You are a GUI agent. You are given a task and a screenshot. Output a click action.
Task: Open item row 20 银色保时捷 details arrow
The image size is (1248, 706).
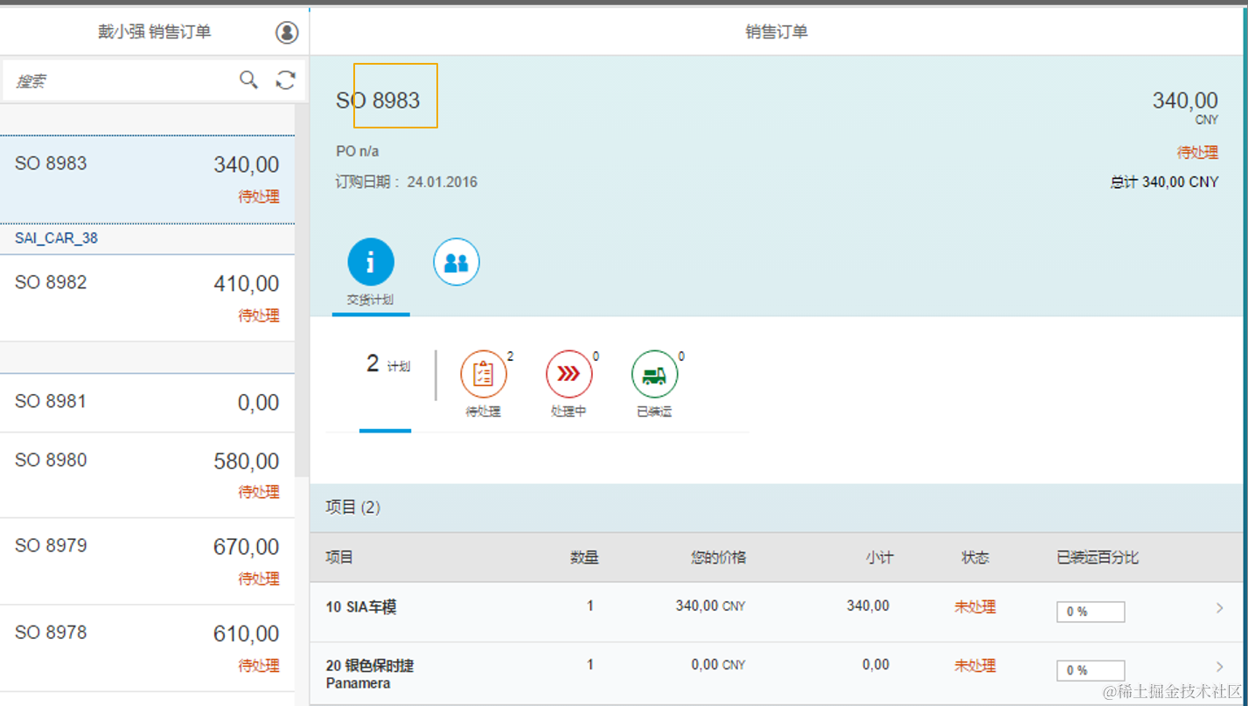coord(1220,668)
